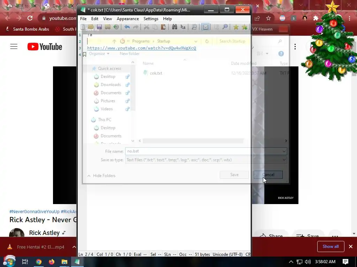Open the Chrome three-dot menu
Screen dimensions: 357x267
click(349, 18)
